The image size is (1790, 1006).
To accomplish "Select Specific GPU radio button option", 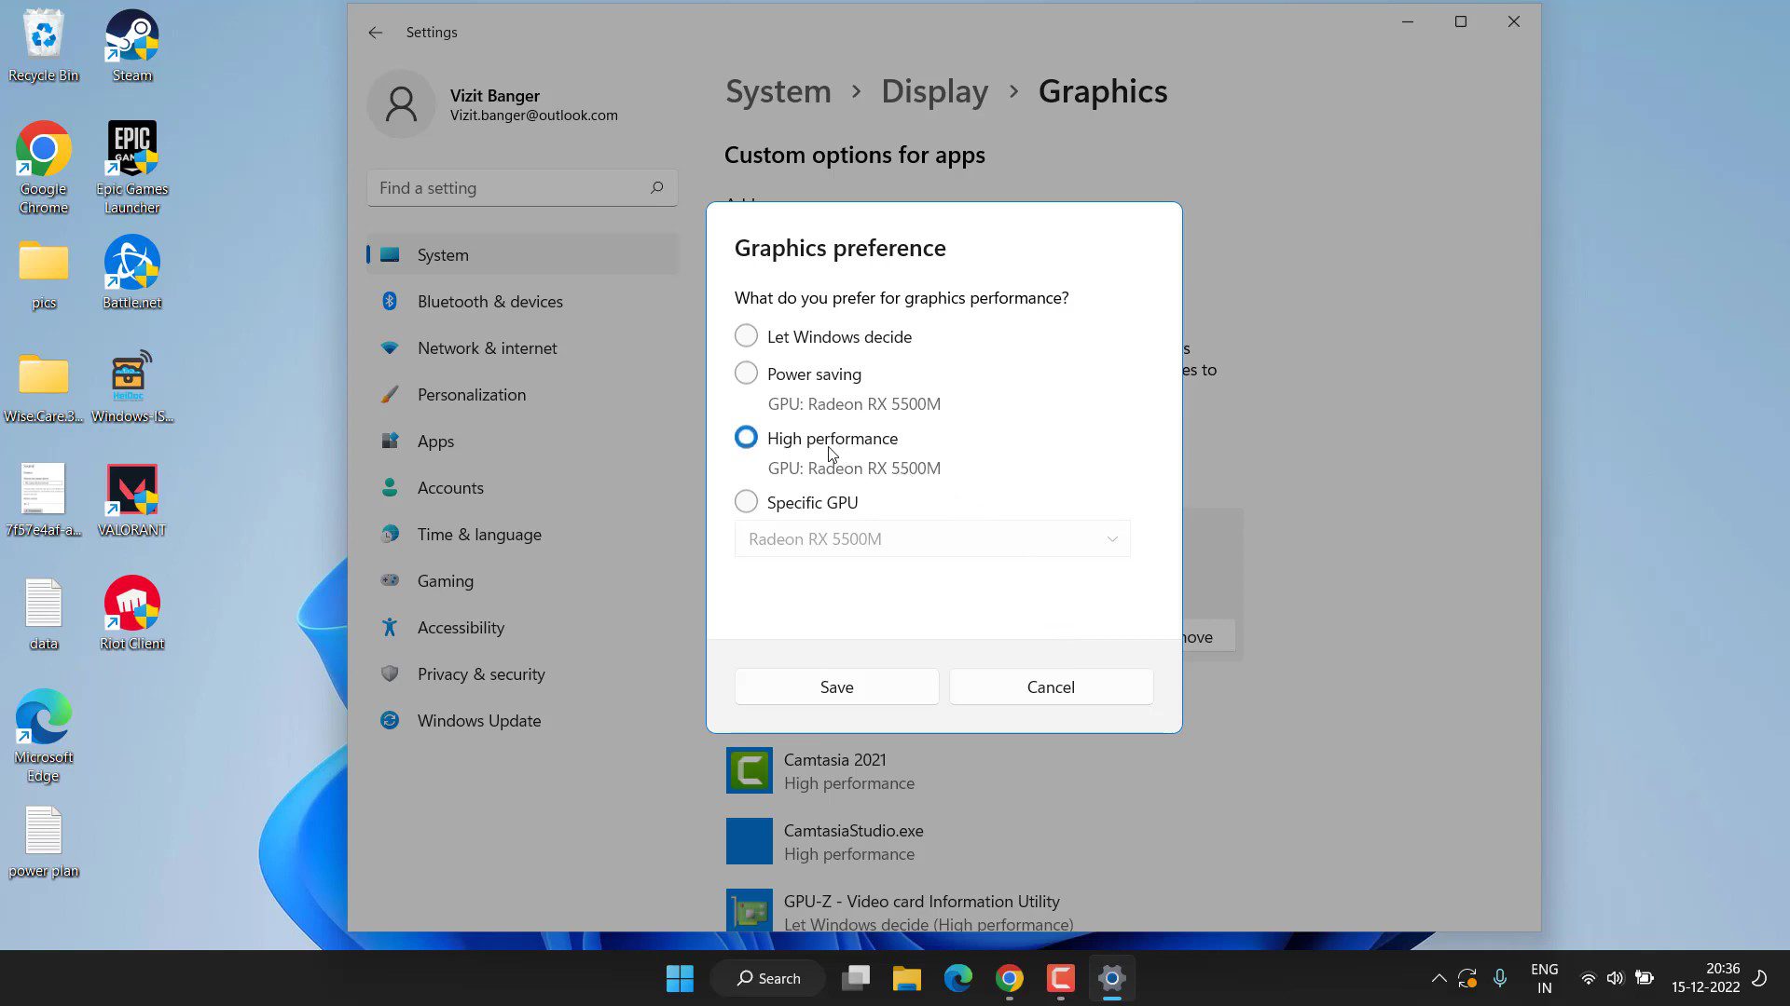I will click(x=745, y=501).
